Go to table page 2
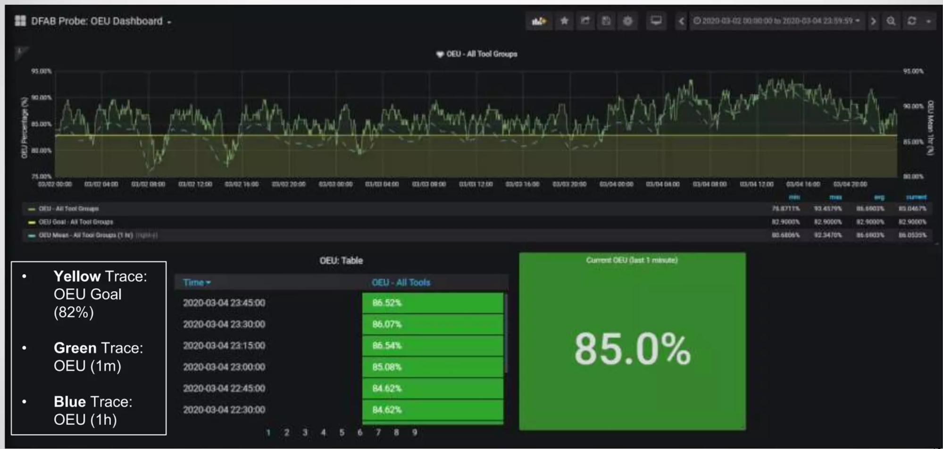Image resolution: width=943 pixels, height=449 pixels. pos(286,432)
